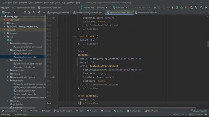Open Terminal tool window
Image resolution: width=209 pixels, height=117 pixels.
coord(106,111)
